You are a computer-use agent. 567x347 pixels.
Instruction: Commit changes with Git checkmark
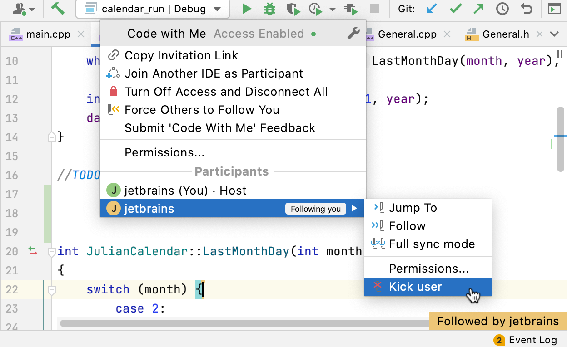[455, 9]
